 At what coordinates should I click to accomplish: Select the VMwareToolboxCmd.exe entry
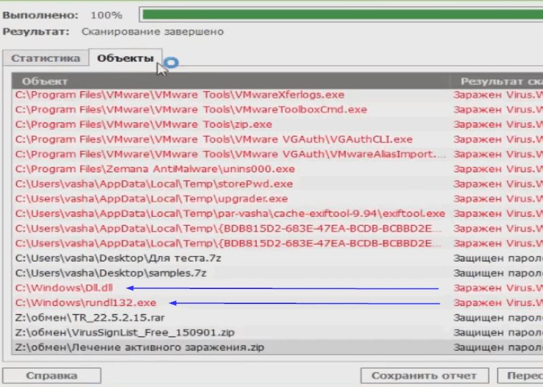pyautogui.click(x=191, y=110)
